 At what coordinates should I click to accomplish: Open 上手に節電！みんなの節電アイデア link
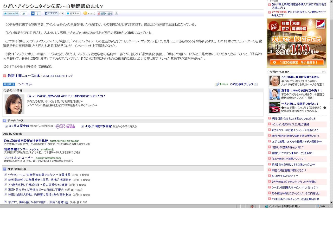pos(297,141)
